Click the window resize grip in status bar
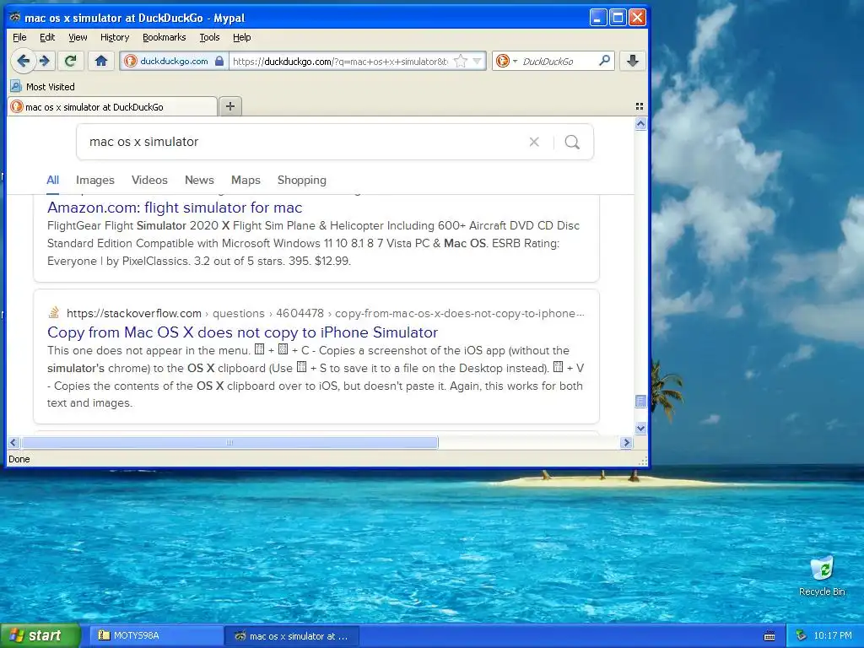The image size is (864, 648). 642,460
